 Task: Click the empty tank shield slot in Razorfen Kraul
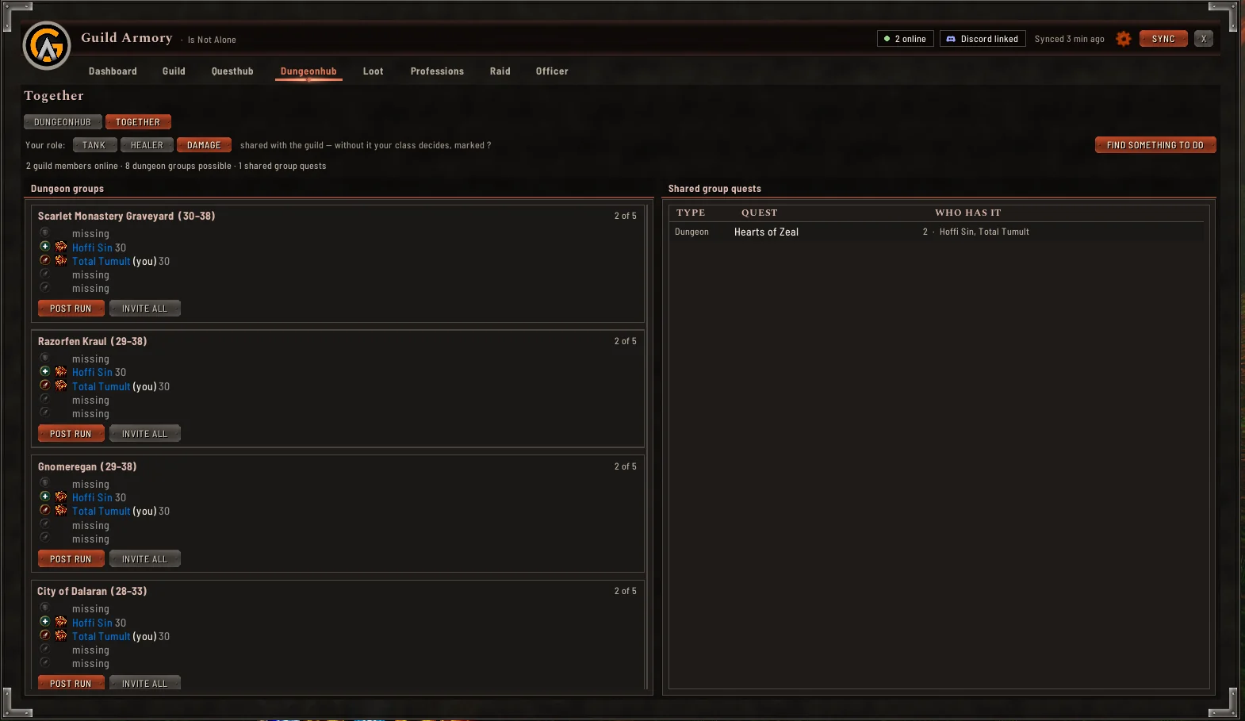(45, 359)
